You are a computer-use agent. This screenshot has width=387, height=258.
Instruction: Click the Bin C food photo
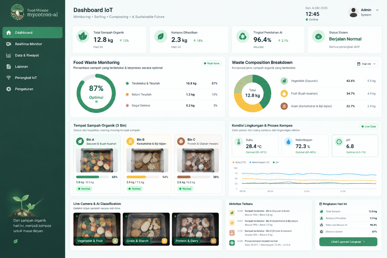(x=198, y=160)
